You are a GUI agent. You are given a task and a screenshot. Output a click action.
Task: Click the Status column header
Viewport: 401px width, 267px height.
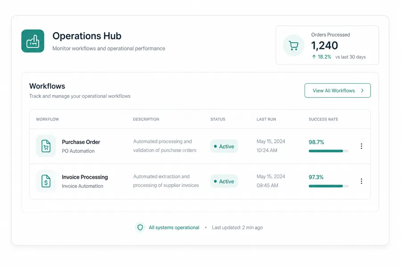point(218,119)
